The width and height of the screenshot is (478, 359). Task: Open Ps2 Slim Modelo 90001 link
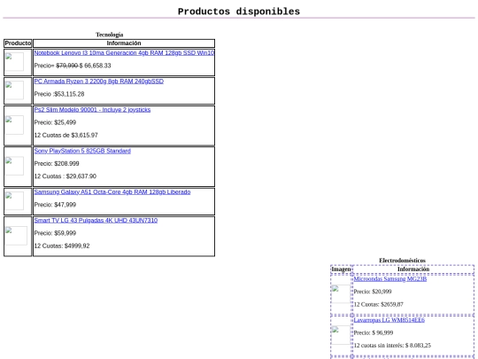(x=92, y=110)
